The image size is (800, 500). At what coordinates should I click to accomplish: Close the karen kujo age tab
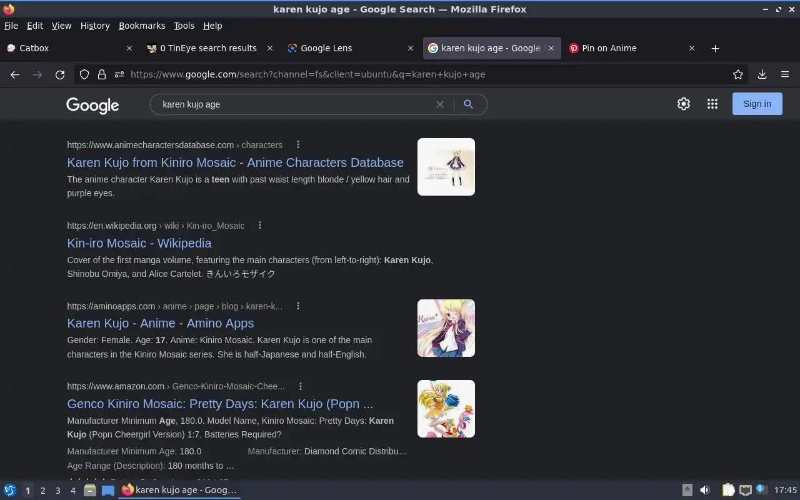click(x=551, y=48)
